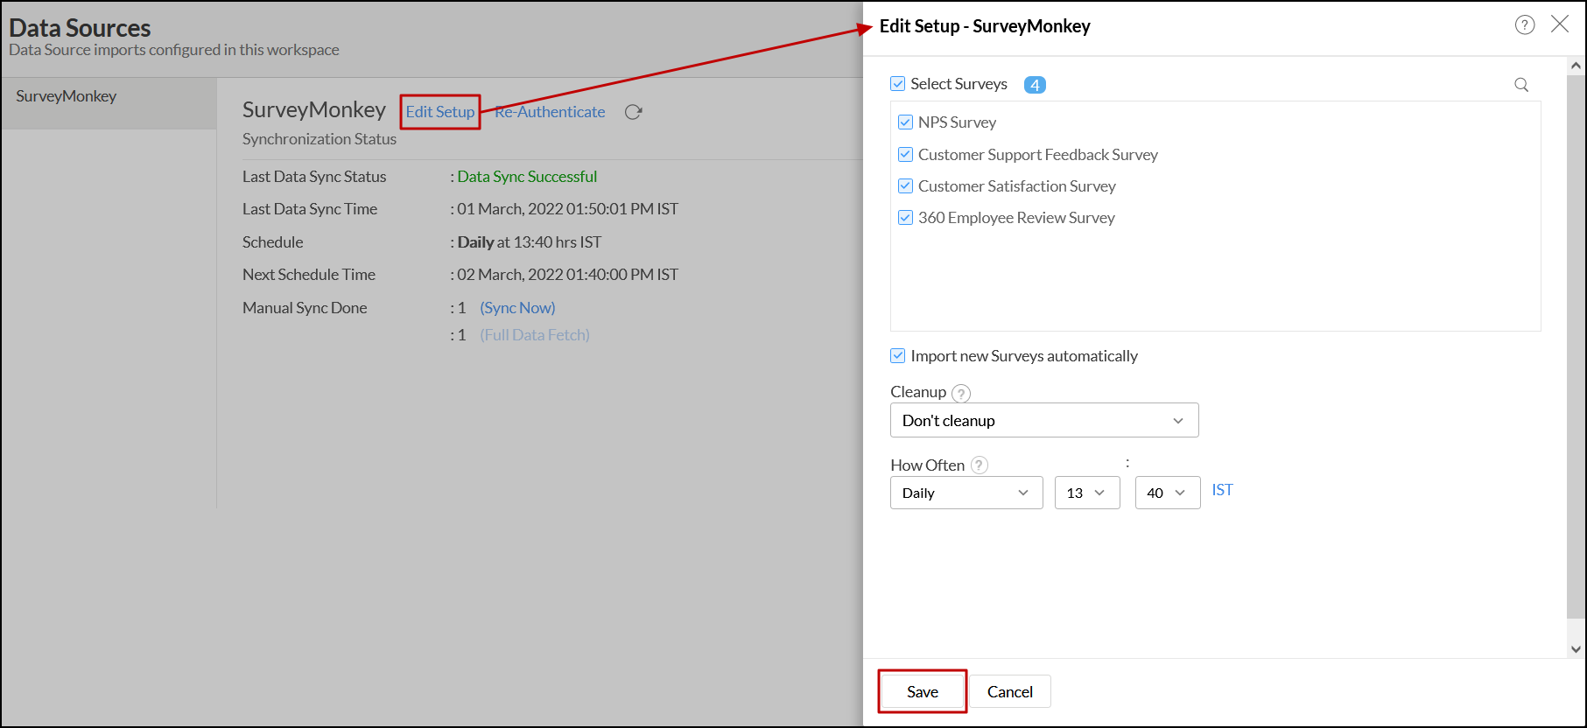Image resolution: width=1587 pixels, height=728 pixels.
Task: Click the refresh sync icon next to Re-Authenticate
Action: 634,112
